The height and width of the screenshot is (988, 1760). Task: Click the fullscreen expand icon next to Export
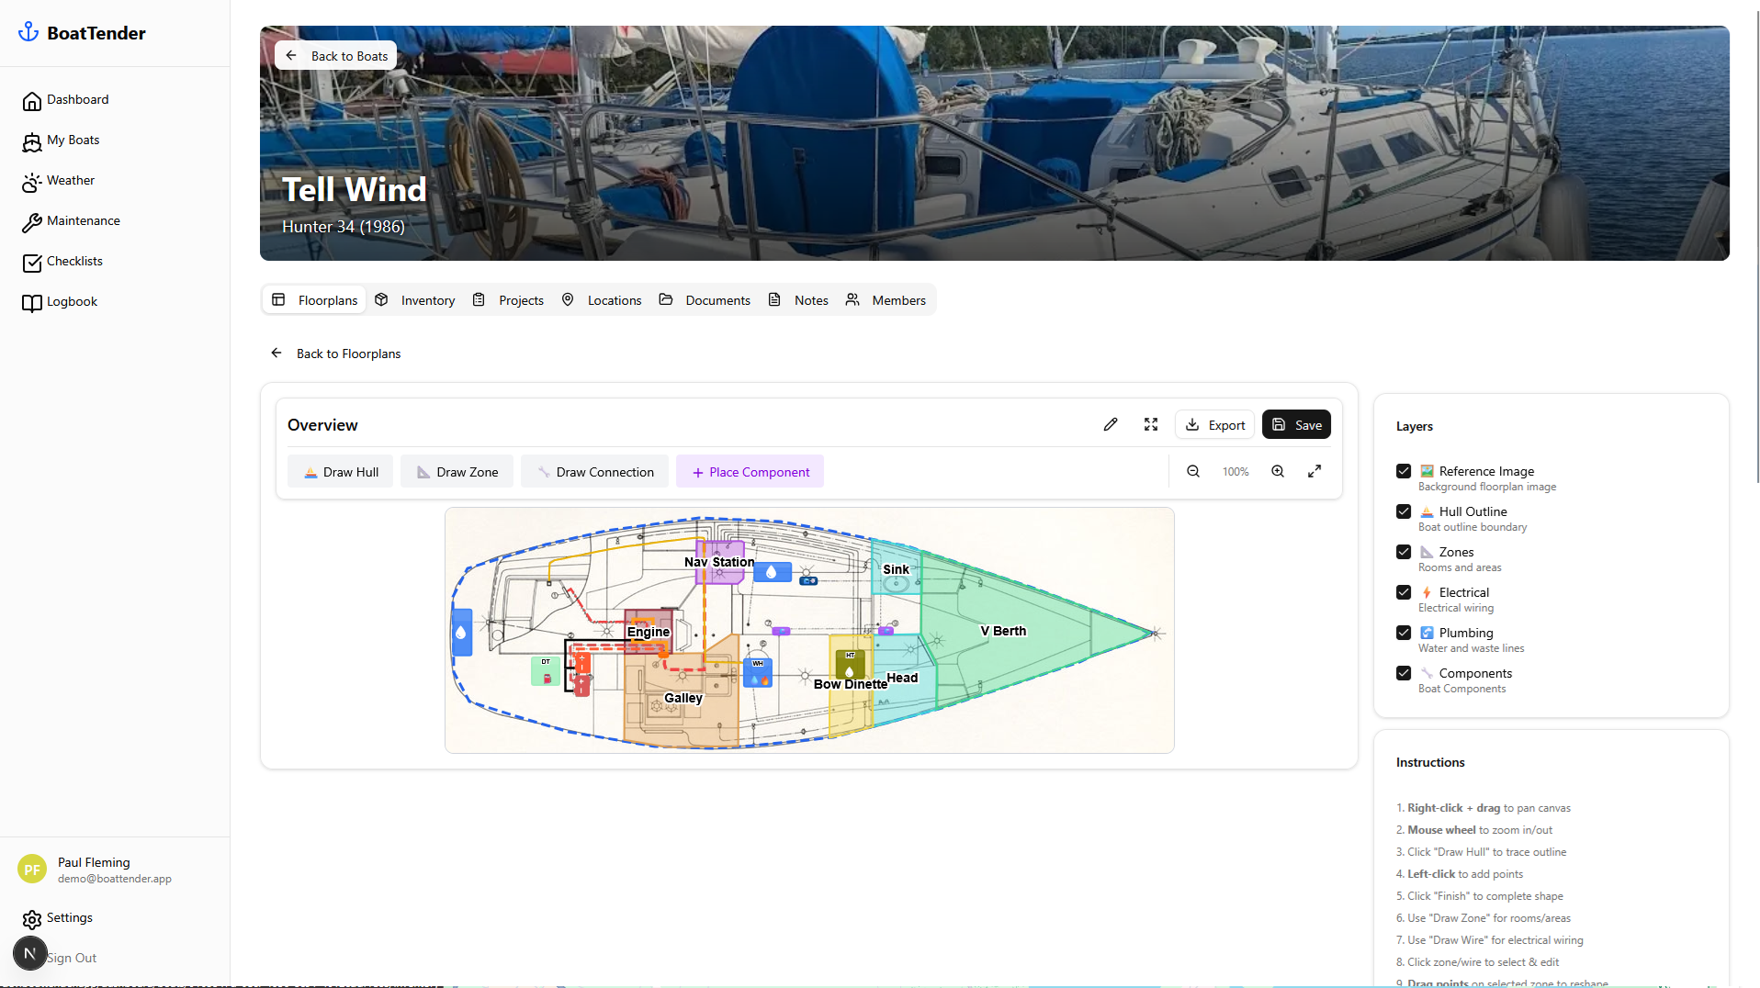point(1150,424)
